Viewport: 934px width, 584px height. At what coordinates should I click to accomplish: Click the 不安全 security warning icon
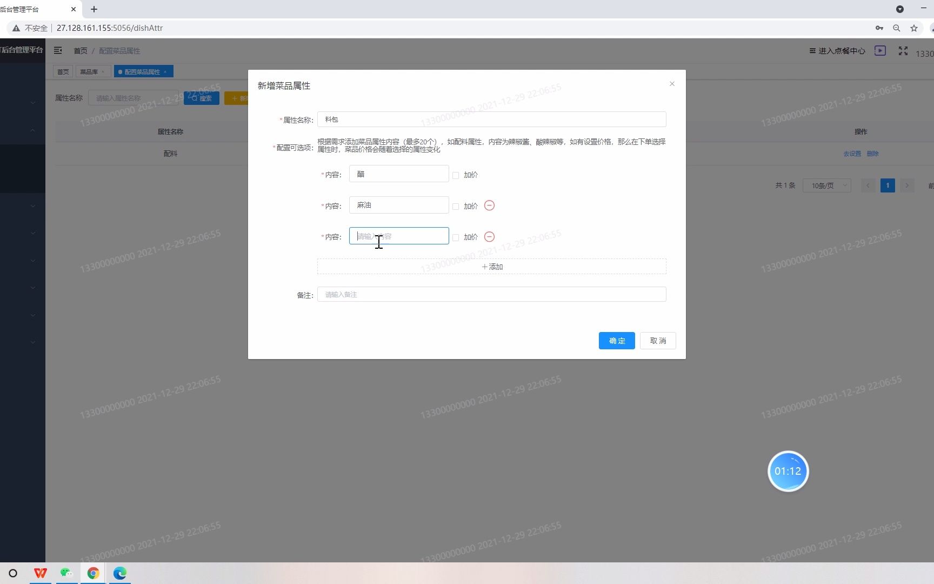coord(16,28)
